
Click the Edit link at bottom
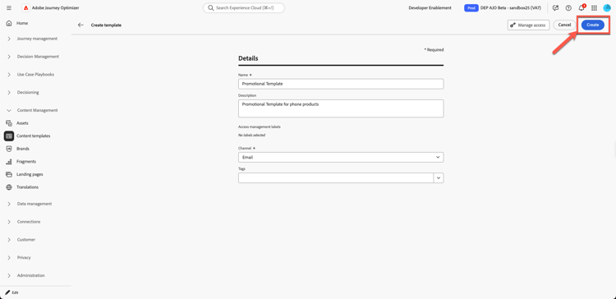tap(15, 292)
